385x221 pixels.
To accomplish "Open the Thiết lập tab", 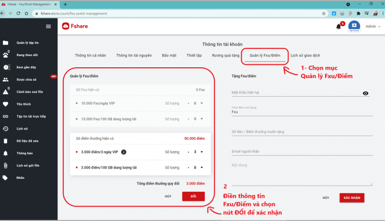I will click(x=194, y=56).
